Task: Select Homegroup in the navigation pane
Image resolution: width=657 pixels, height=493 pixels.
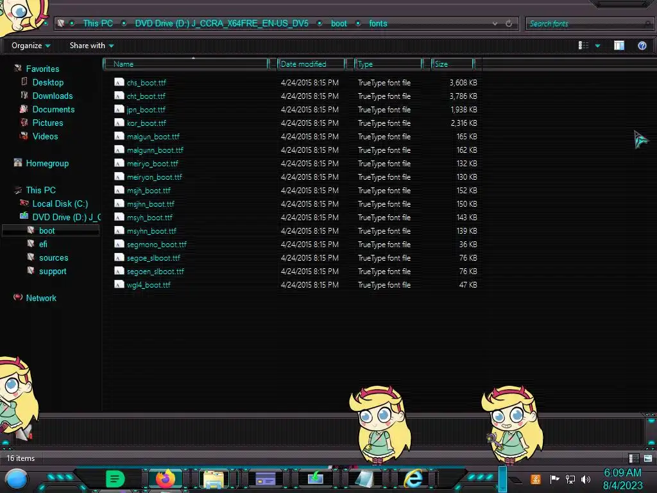Action: click(x=47, y=163)
